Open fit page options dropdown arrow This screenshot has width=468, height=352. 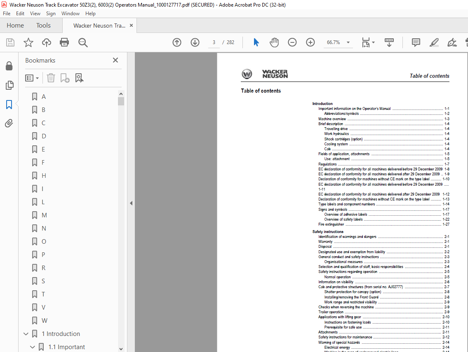374,42
